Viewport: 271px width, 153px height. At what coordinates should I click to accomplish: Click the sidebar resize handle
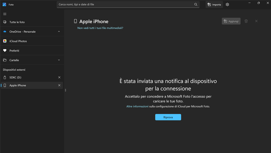tap(65, 90)
